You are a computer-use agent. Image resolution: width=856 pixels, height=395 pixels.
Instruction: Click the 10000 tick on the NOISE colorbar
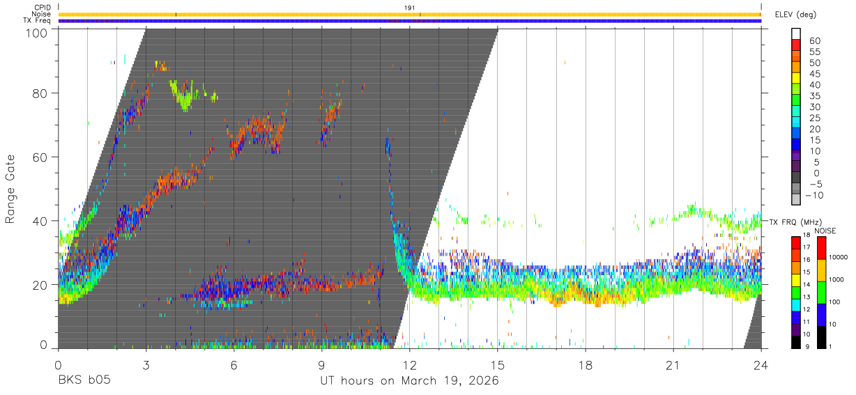point(838,258)
